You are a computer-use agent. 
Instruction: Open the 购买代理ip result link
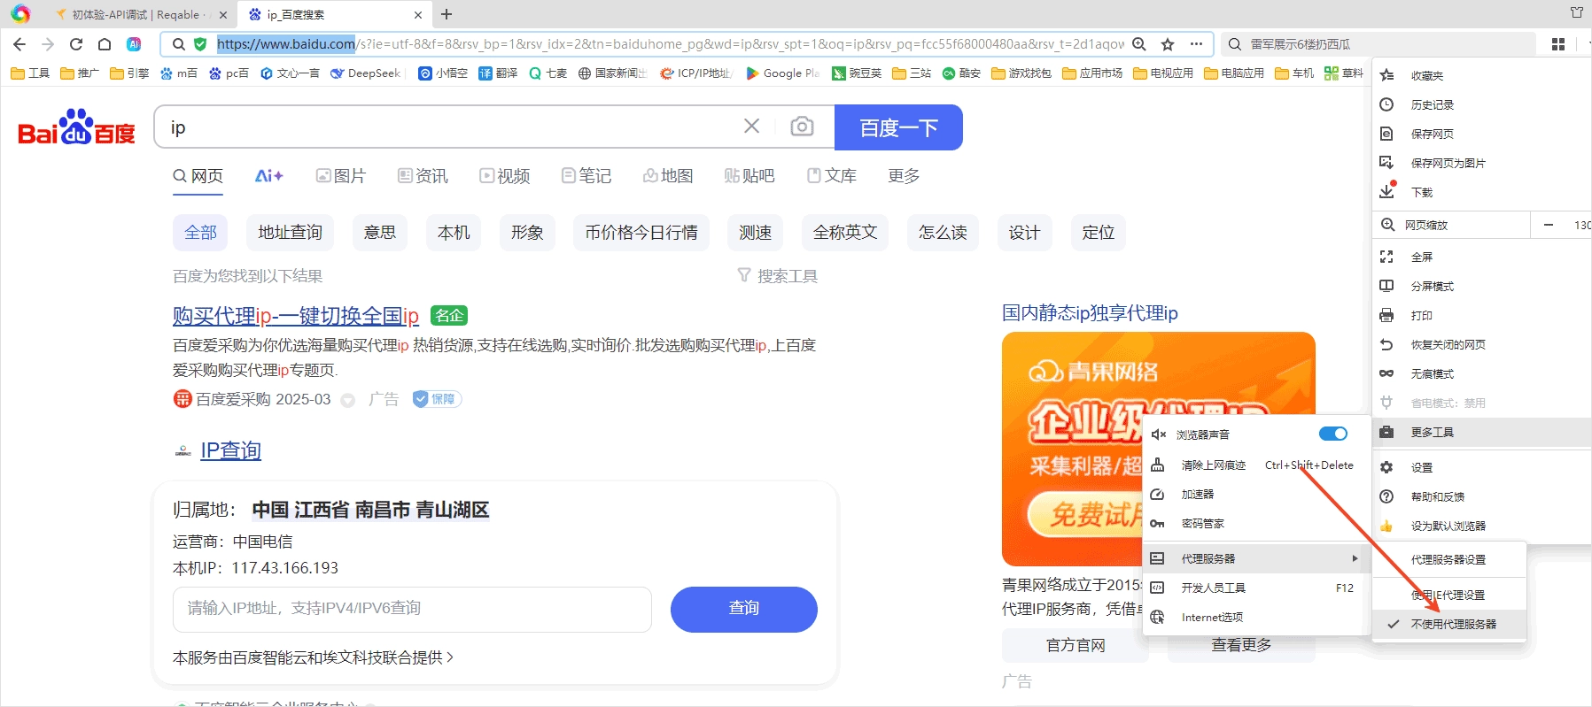click(295, 316)
